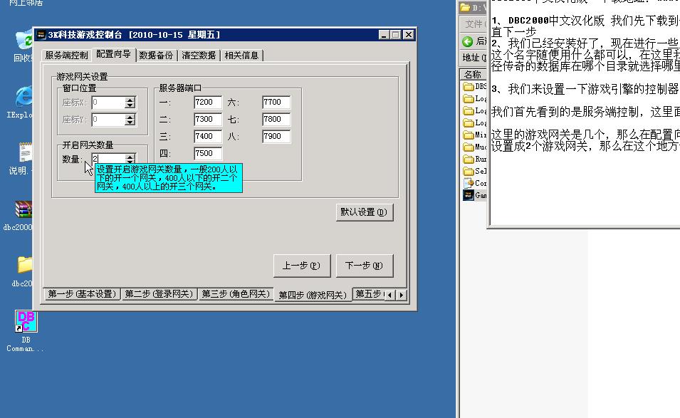The width and height of the screenshot is (680, 418).
Task: Select the Gam executable in Explorer
Action: (x=475, y=195)
